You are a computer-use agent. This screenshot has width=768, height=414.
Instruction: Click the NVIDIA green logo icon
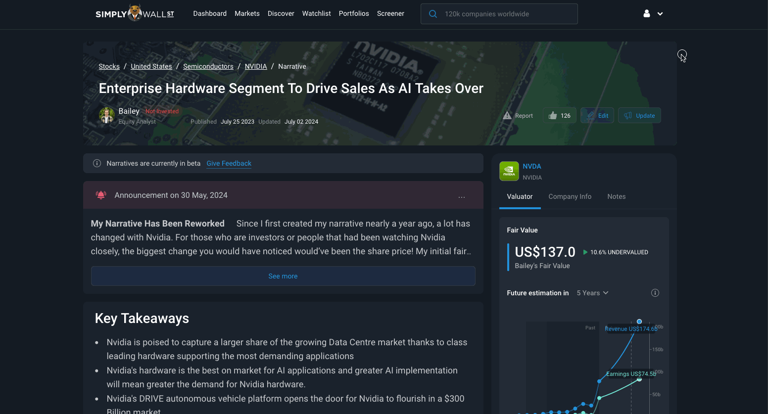point(509,171)
